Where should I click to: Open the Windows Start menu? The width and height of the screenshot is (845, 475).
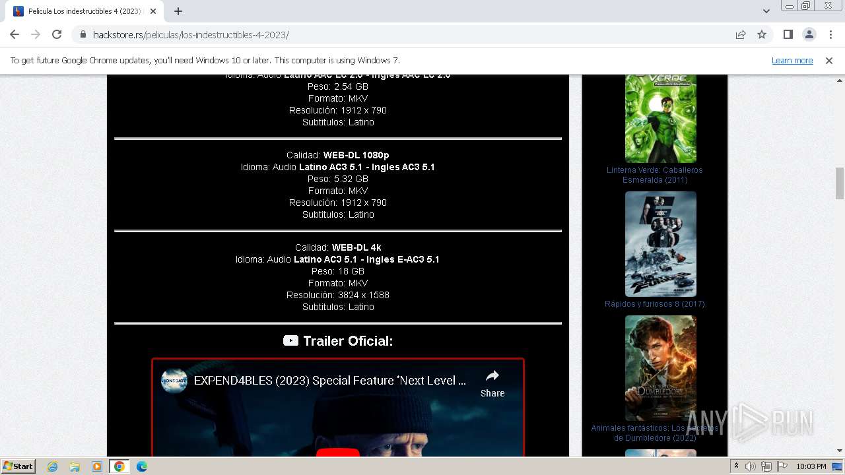[x=18, y=466]
